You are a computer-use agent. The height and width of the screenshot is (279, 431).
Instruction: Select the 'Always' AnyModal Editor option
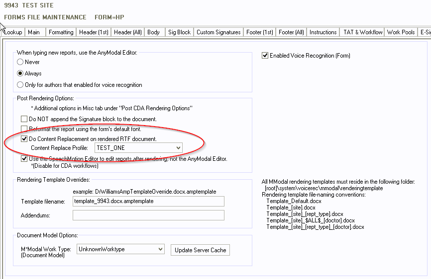click(x=20, y=73)
